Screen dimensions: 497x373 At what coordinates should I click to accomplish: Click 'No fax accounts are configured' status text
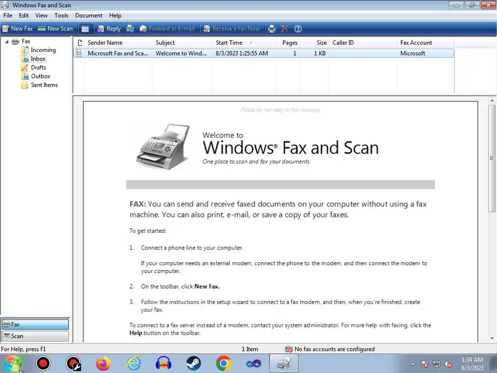click(x=334, y=349)
